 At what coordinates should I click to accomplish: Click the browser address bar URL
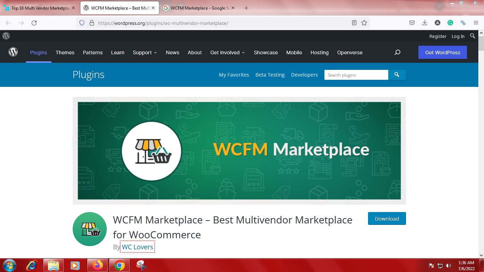(x=163, y=23)
